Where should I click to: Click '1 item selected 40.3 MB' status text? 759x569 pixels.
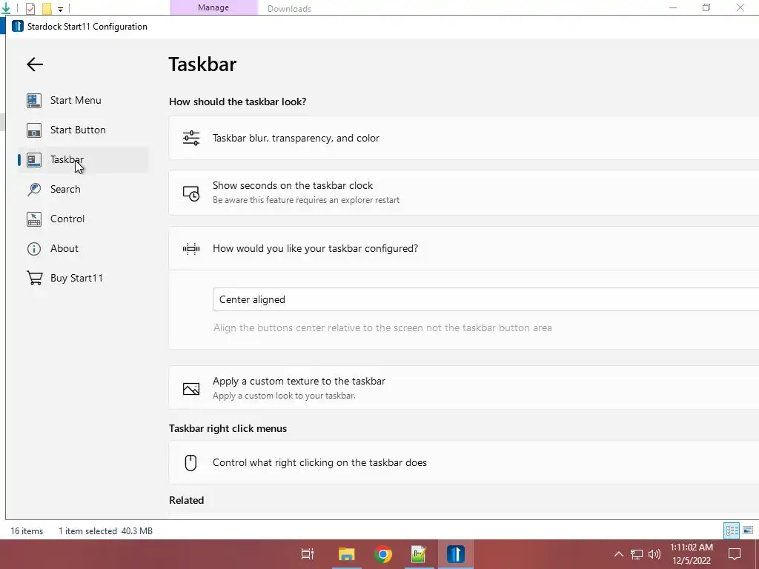point(105,531)
